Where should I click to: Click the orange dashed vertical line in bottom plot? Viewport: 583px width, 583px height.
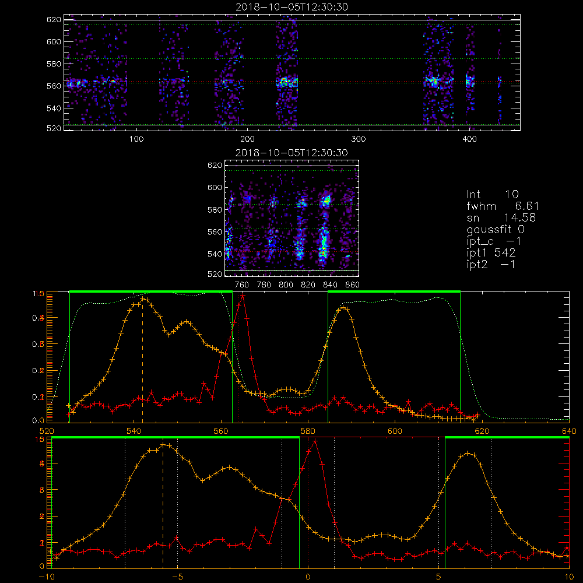[x=163, y=506]
